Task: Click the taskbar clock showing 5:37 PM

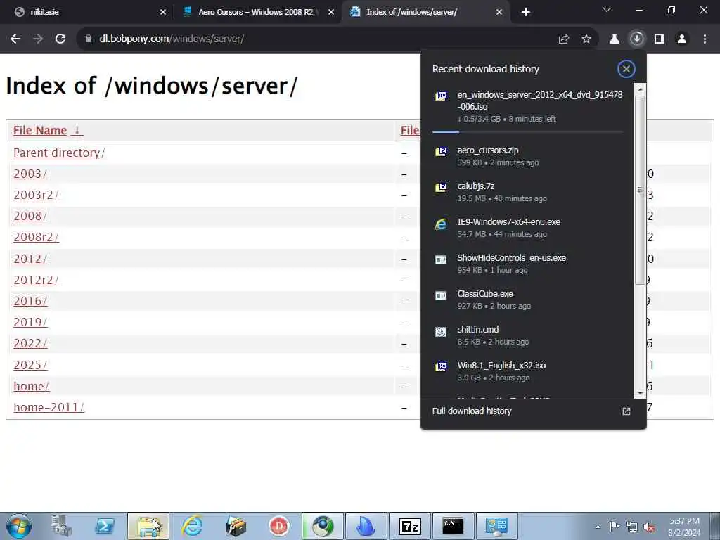Action: (x=684, y=527)
